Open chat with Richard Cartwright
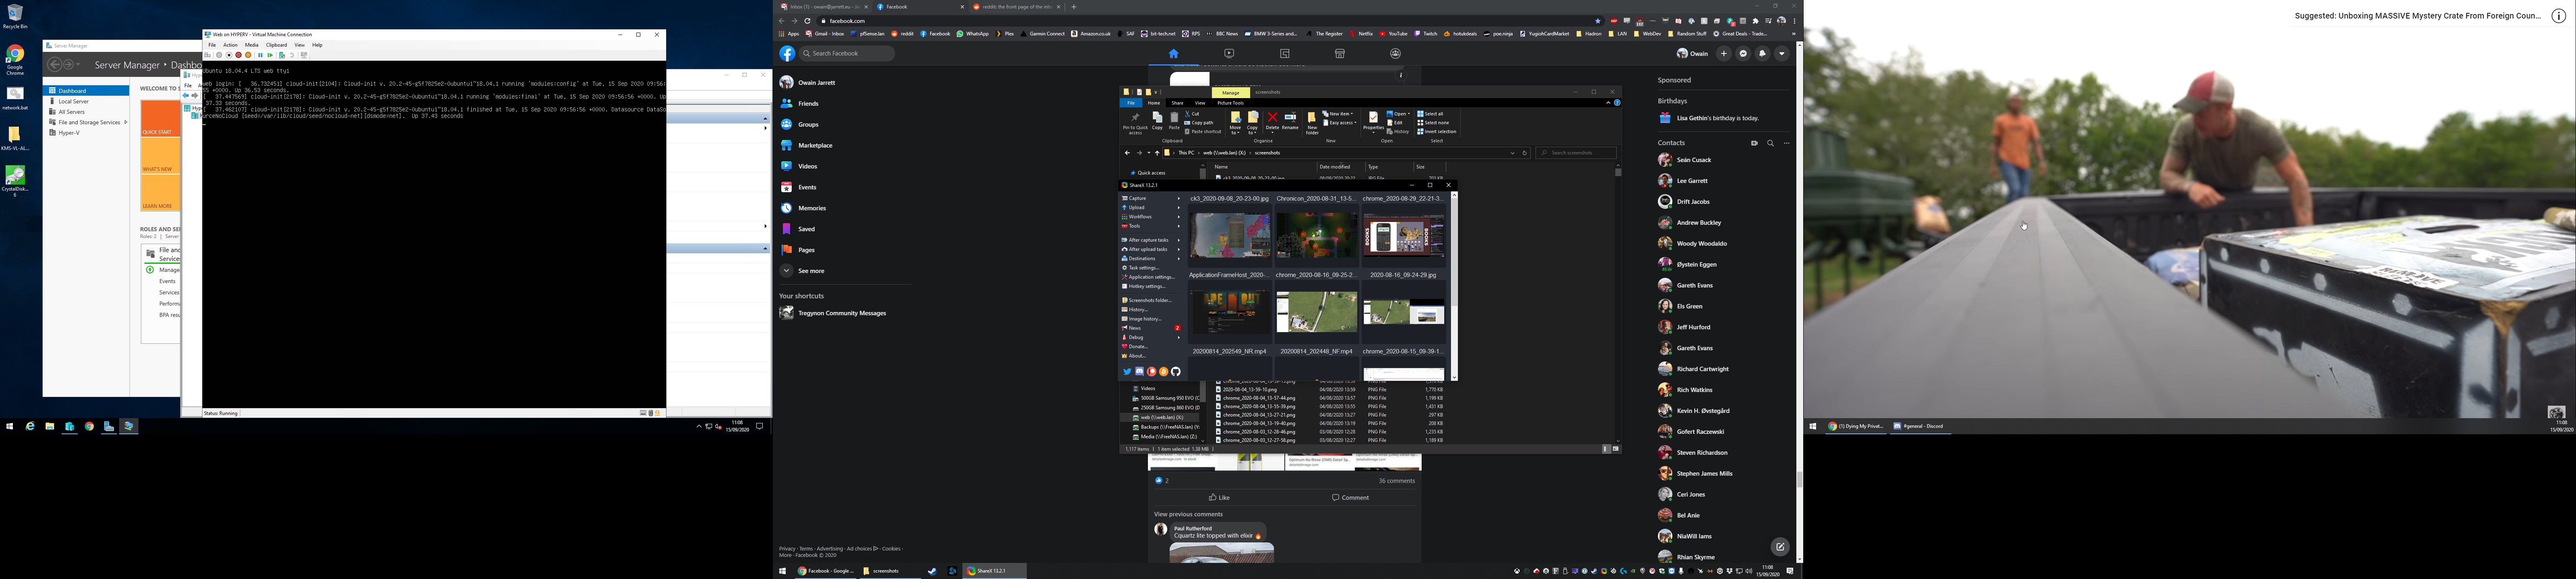2576x579 pixels. (x=1702, y=370)
